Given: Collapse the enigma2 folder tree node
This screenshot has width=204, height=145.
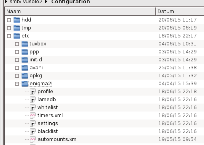Looking at the screenshot, I should point(17,84).
